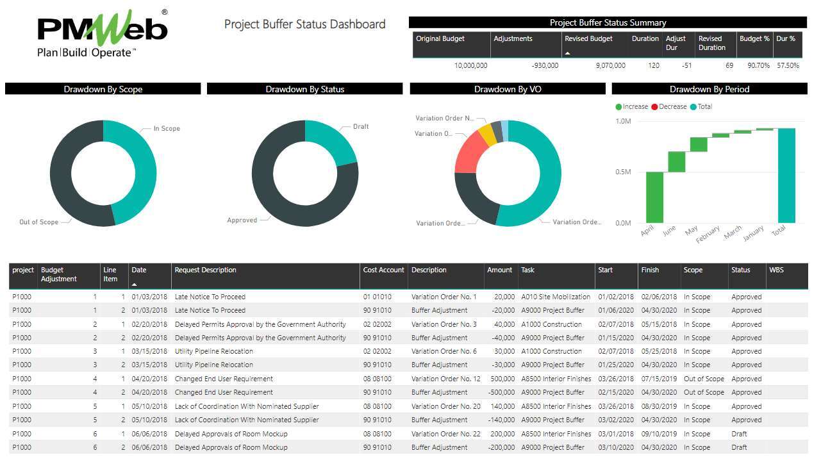
Task: Click the red Decrease legend marker
Action: tap(654, 107)
